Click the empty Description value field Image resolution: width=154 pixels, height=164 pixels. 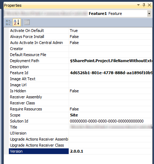pos(110,67)
